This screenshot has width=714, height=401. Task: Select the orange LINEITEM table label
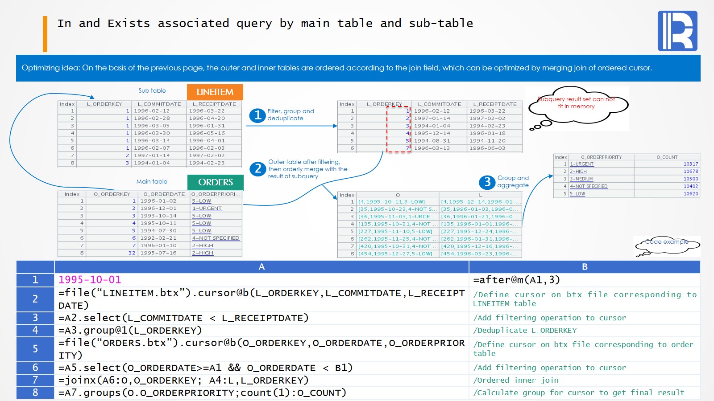tap(215, 92)
